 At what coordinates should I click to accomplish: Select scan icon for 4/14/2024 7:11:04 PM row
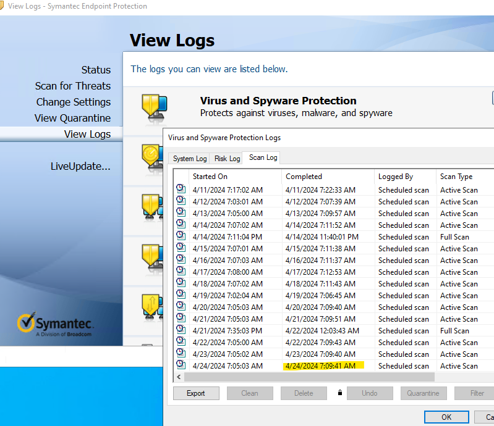[x=181, y=236]
